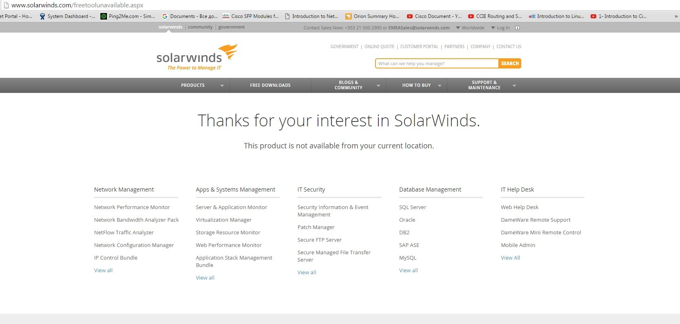Open Security Information & Event Management link

(x=333, y=211)
